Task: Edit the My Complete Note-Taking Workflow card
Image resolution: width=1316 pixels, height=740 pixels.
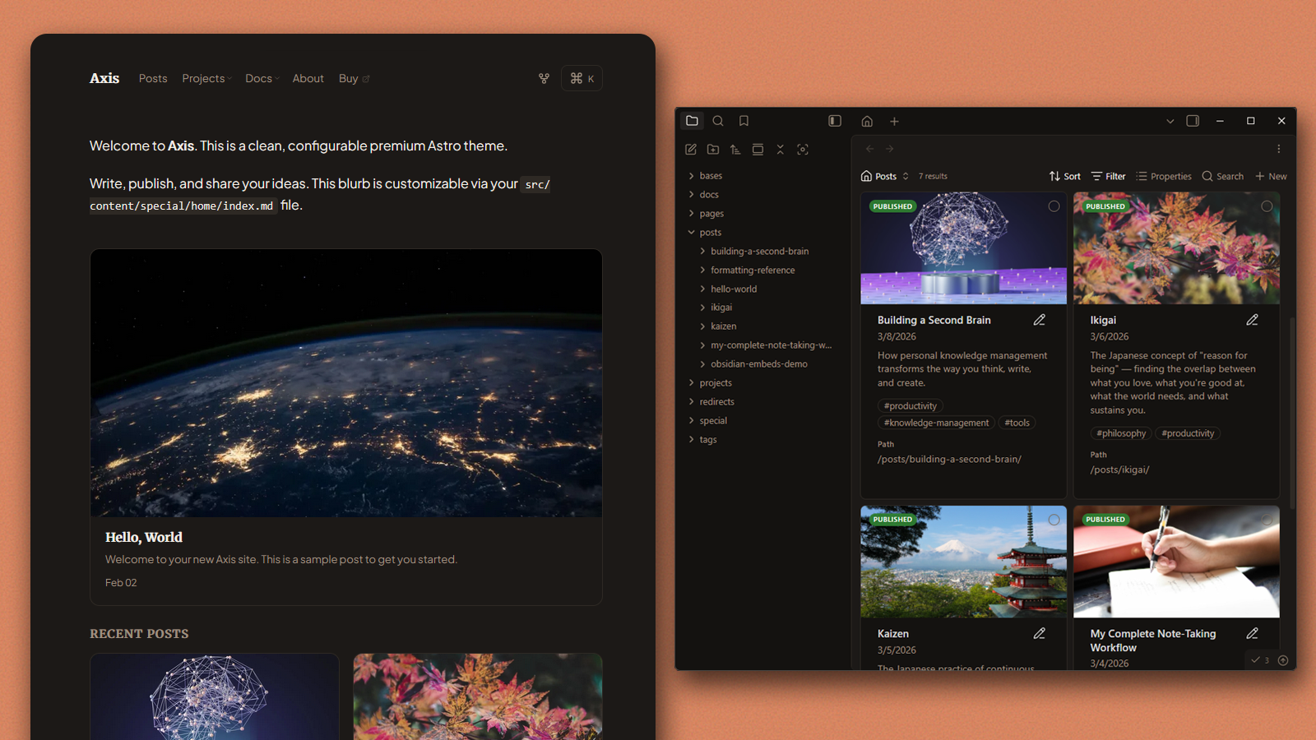Action: tap(1252, 633)
